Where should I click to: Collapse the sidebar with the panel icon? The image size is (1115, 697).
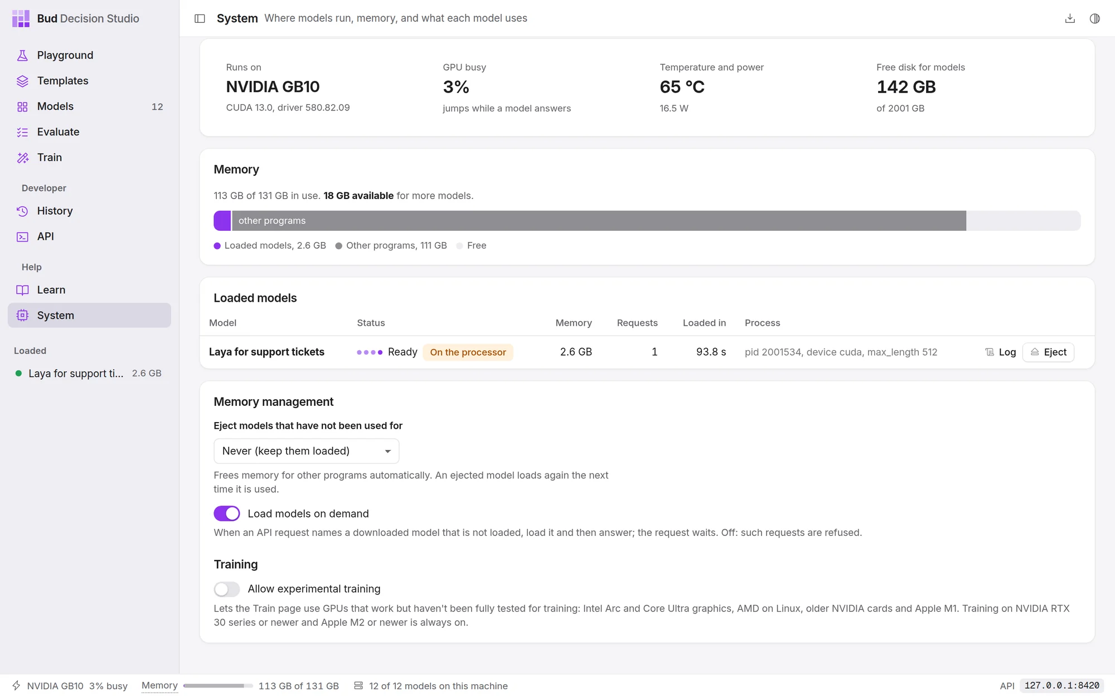point(200,18)
